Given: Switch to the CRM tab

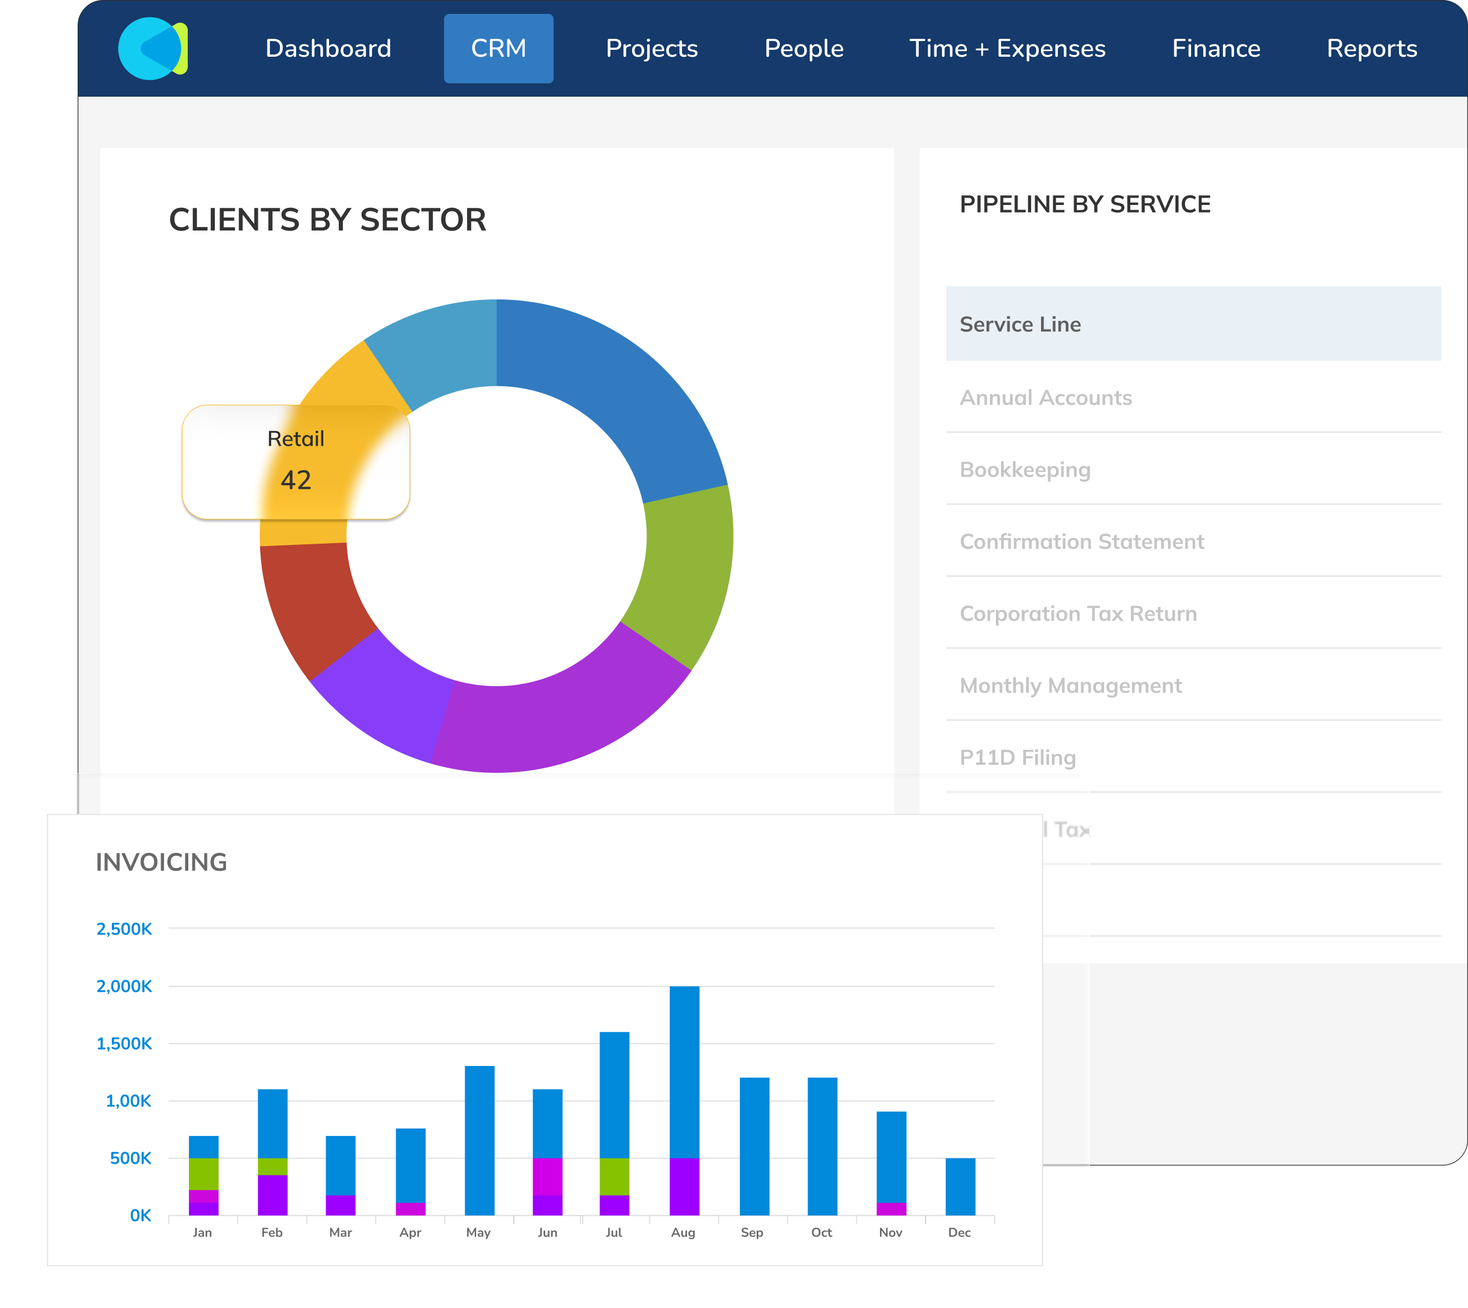Looking at the screenshot, I should coord(498,48).
